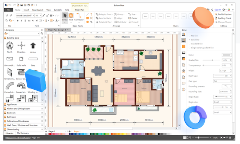This screenshot has height=144, width=240.
Task: Open the Rounding presets dropdown
Action: coord(226,86)
